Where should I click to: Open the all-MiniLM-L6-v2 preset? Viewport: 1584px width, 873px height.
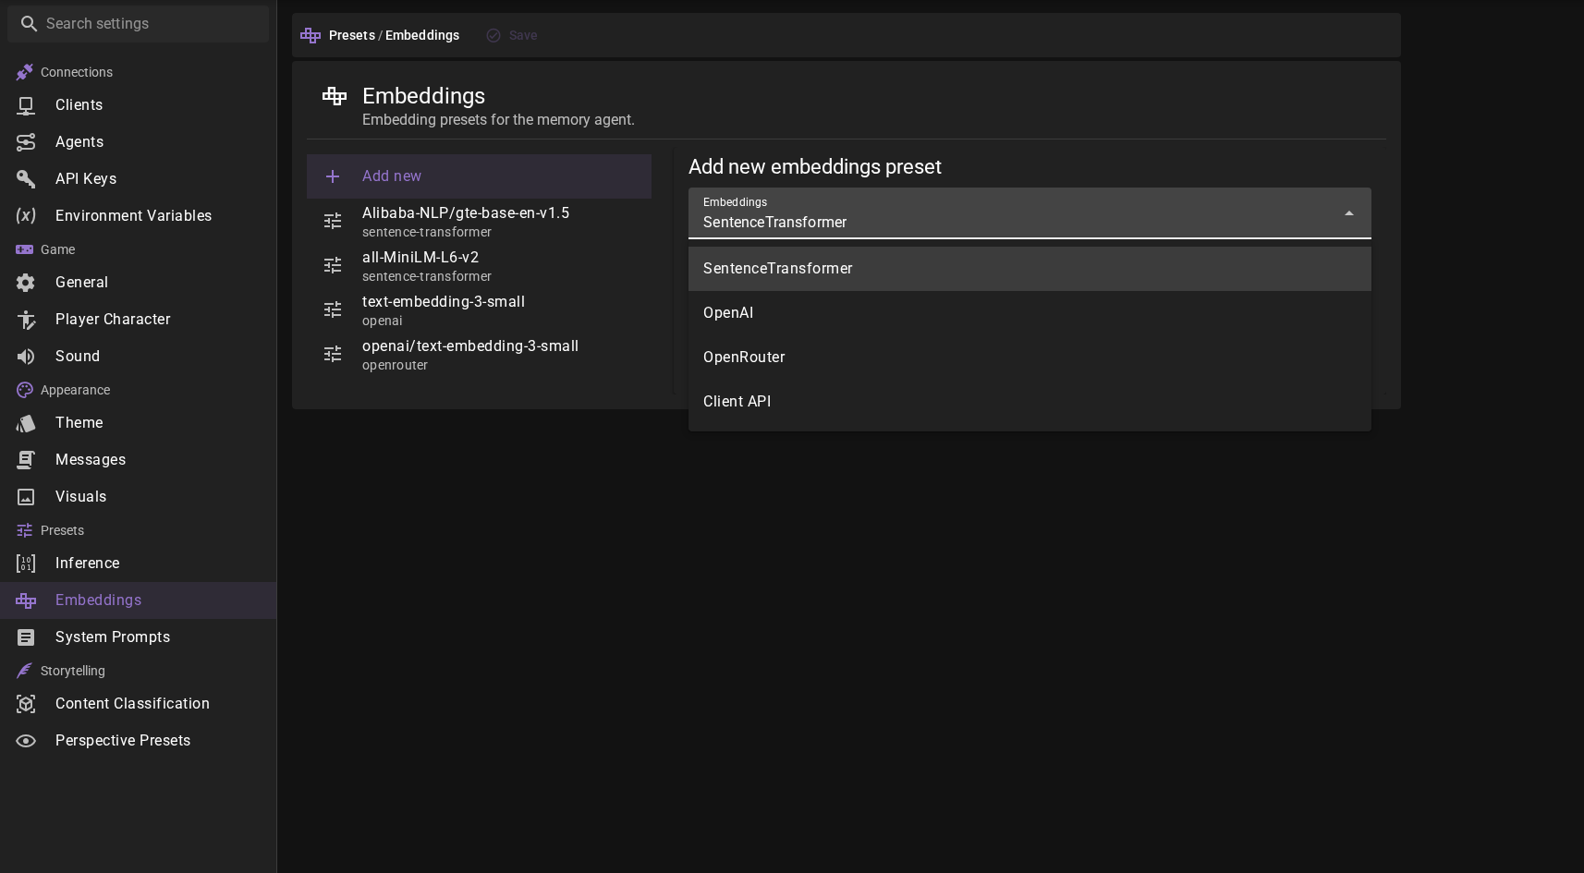tap(479, 265)
